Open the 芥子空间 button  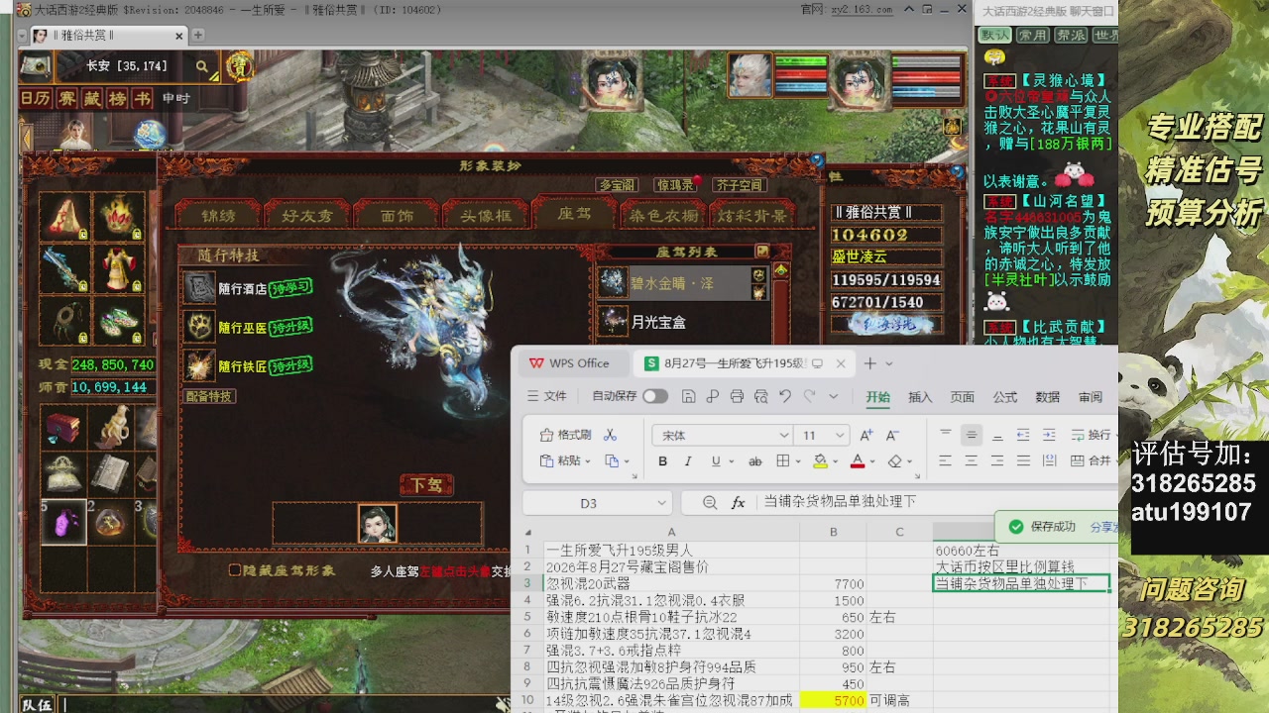coord(739,185)
